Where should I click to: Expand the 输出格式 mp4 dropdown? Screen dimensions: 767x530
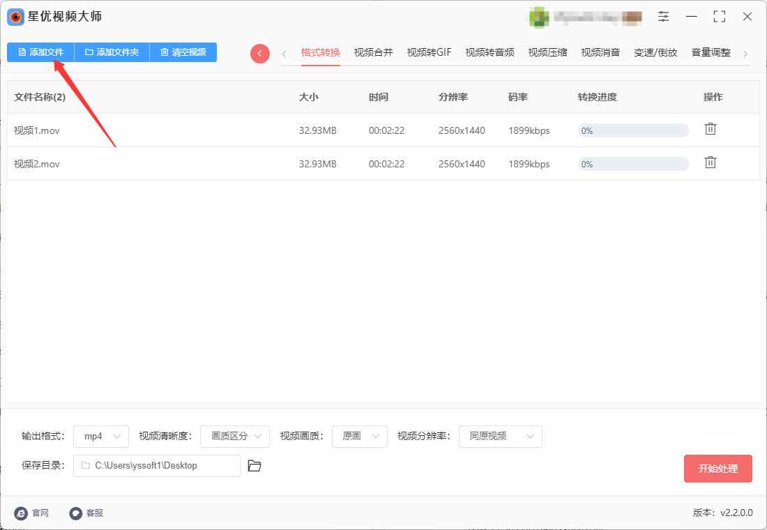pyautogui.click(x=101, y=436)
